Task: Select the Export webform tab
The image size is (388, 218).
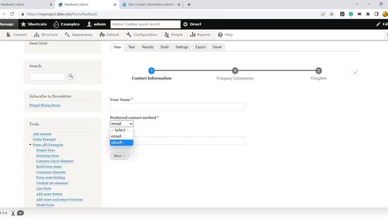Action: tap(201, 47)
